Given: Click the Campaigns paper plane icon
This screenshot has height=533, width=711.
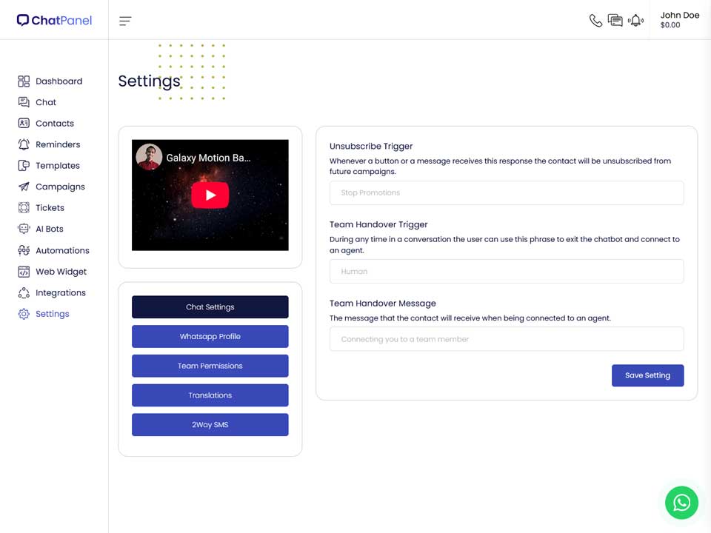Looking at the screenshot, I should pyautogui.click(x=24, y=187).
